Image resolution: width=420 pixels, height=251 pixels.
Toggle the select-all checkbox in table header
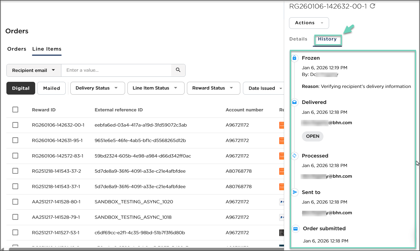coord(15,110)
